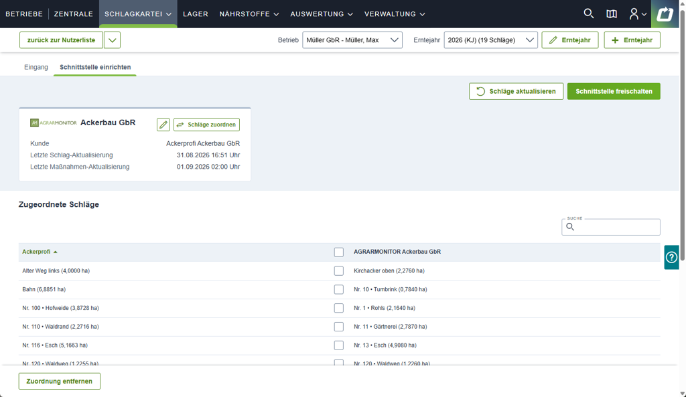Screen dimensions: 686x397
Task: Toggle the select-all checkbox in table header
Action: [338, 252]
